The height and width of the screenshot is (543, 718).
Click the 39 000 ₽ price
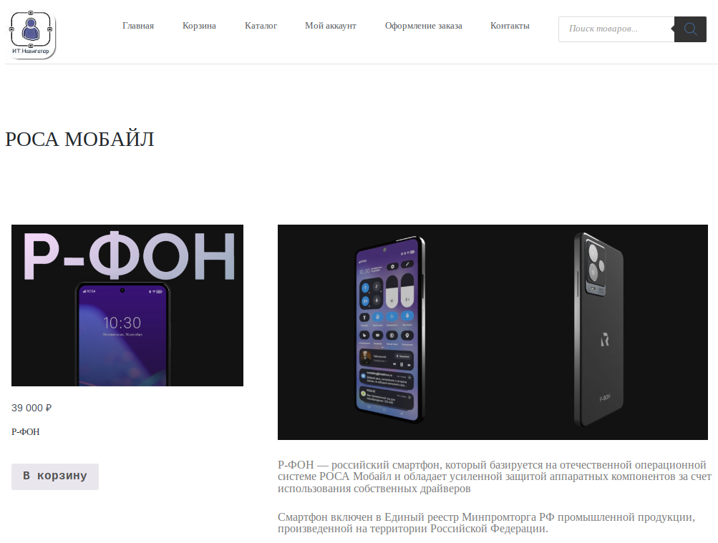tap(31, 408)
